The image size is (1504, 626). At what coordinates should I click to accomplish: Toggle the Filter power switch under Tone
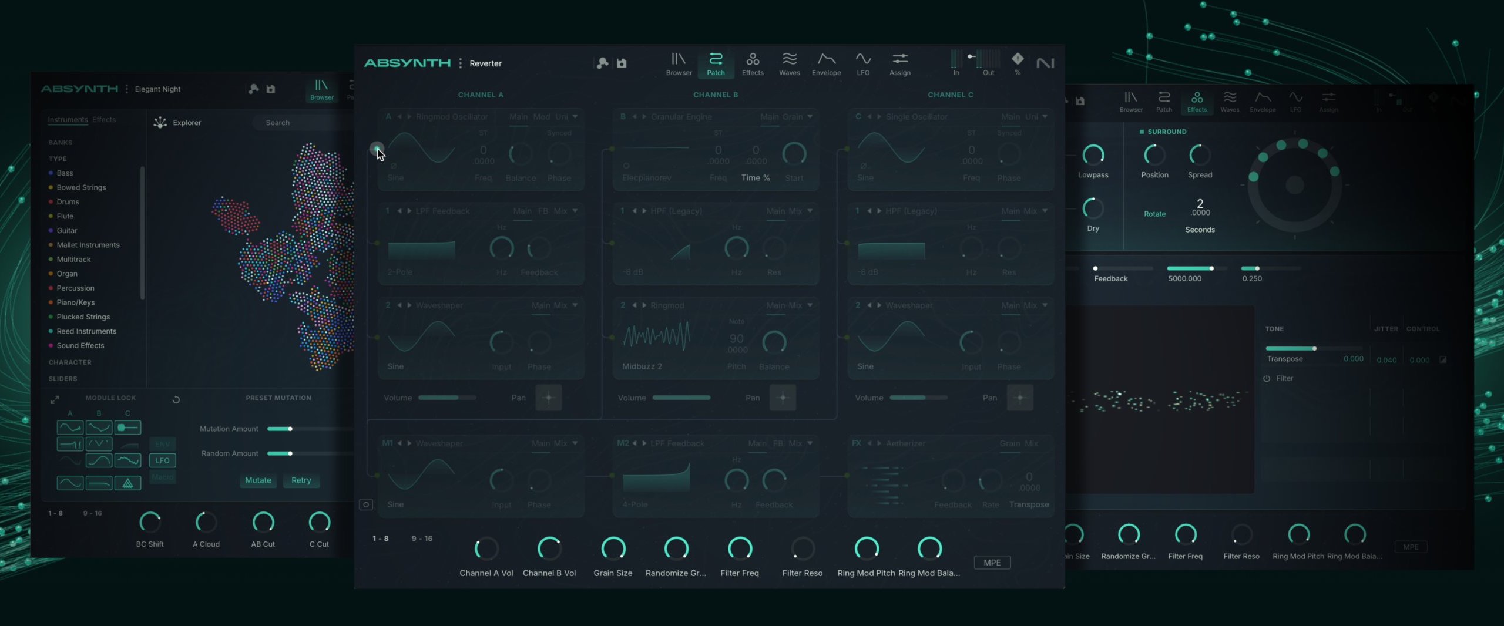tap(1267, 379)
